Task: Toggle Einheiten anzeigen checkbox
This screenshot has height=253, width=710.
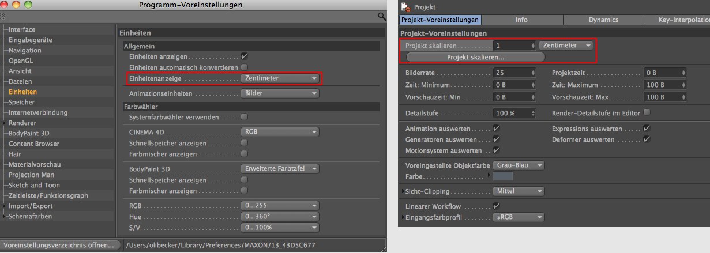Action: tap(244, 56)
